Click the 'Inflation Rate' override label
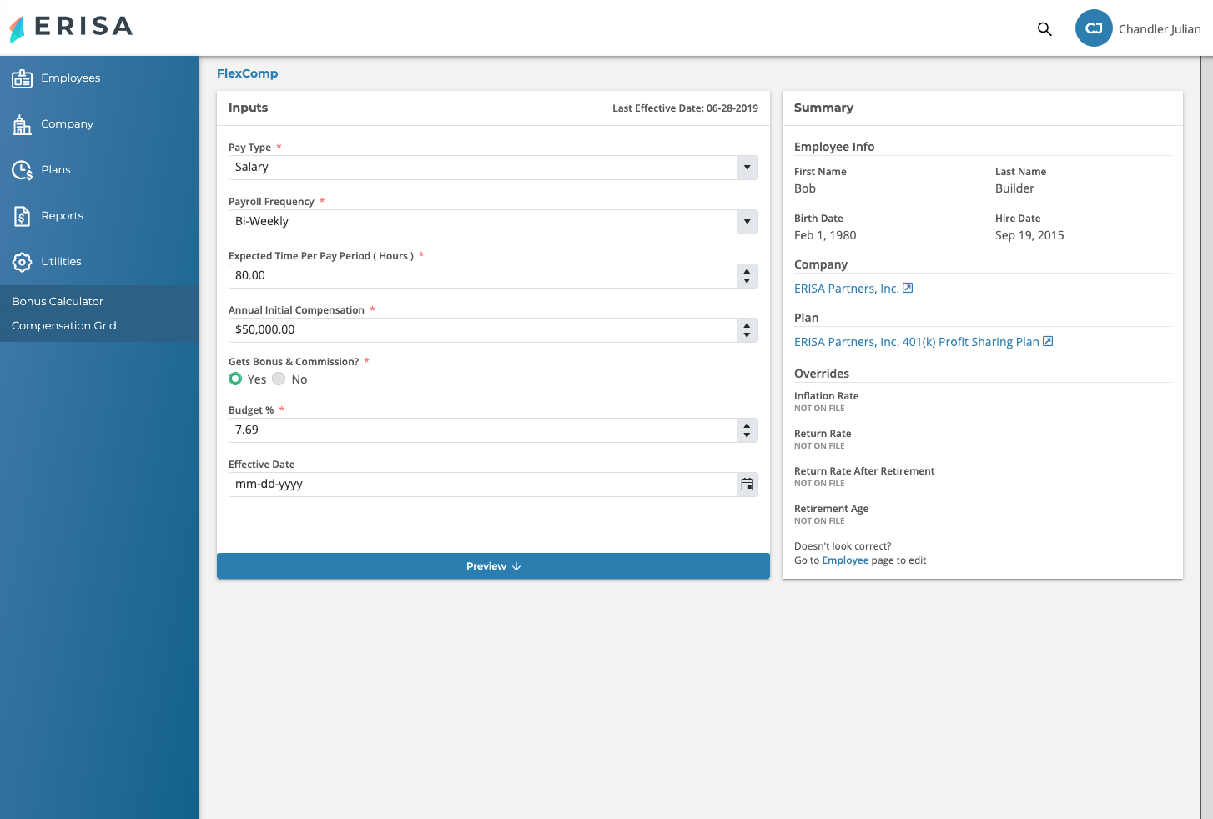 [x=826, y=396]
